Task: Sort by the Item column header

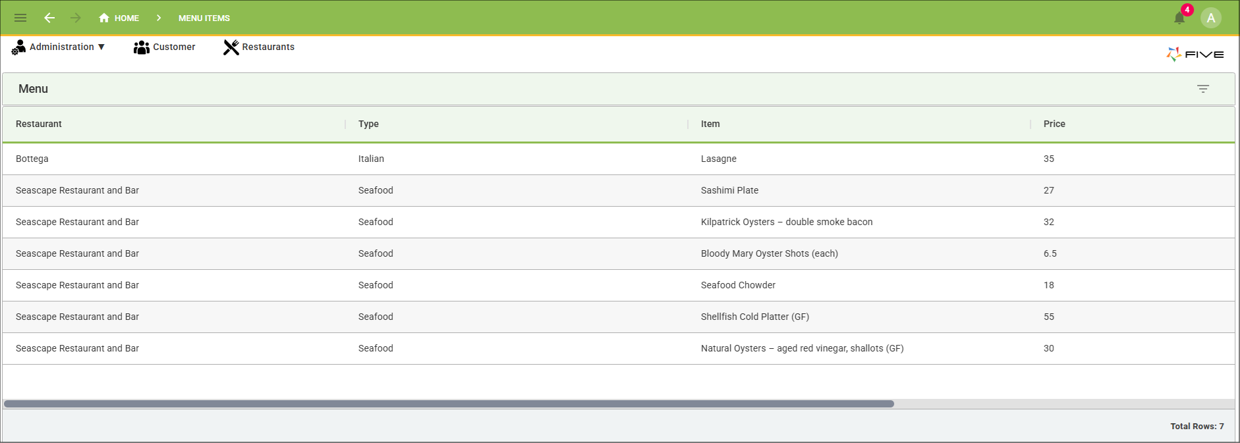Action: coord(710,124)
